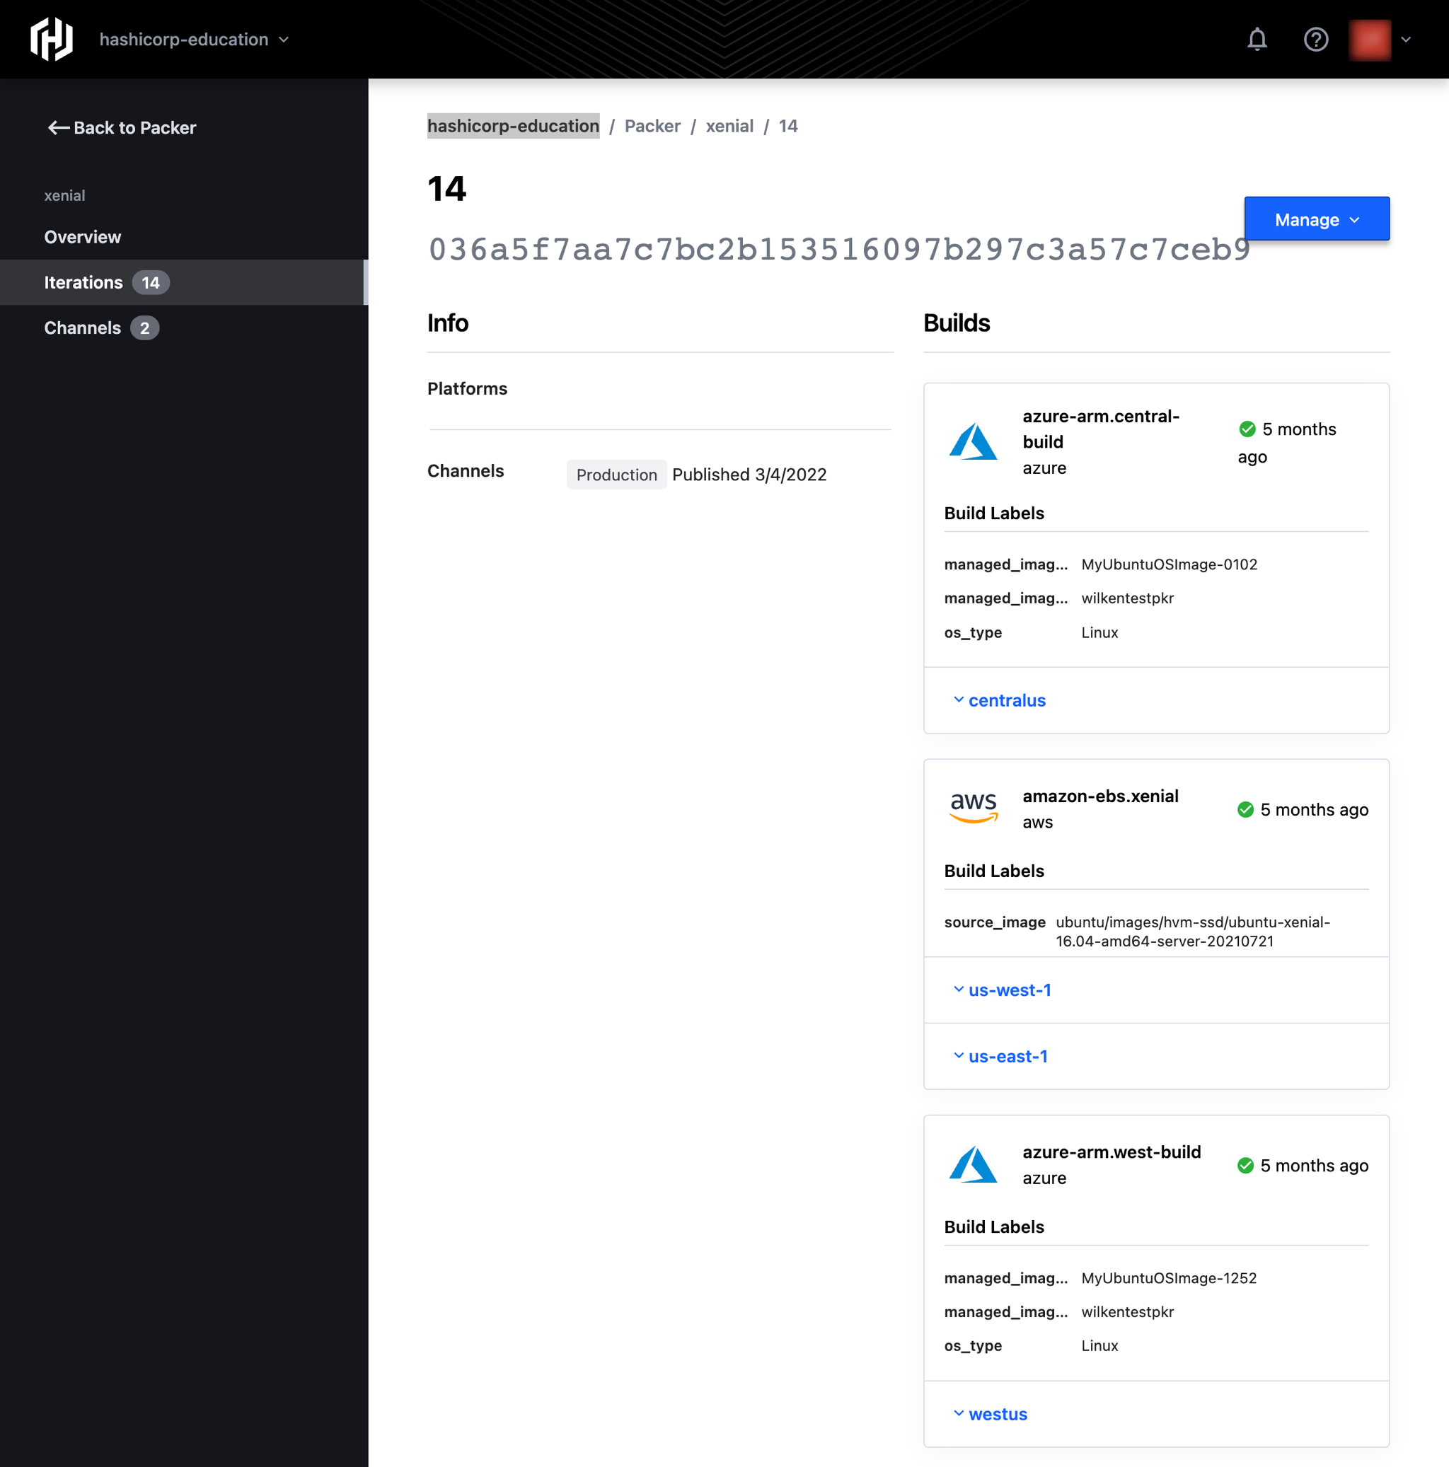Click the bell notification icon
Screen dimensions: 1449x1467
coord(1258,40)
